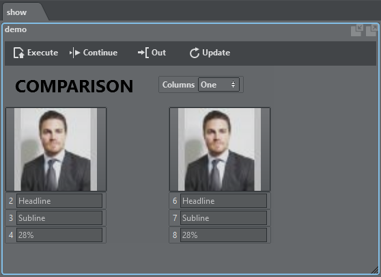Viewport: 381px width, 277px height.
Task: Click the collapse panel icon at top right
Action: [x=357, y=30]
